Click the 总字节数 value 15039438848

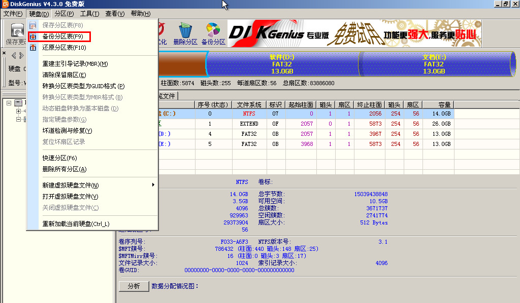tap(371, 194)
